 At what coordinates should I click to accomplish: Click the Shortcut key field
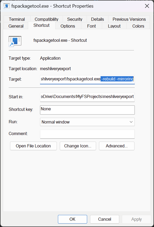pos(87,110)
